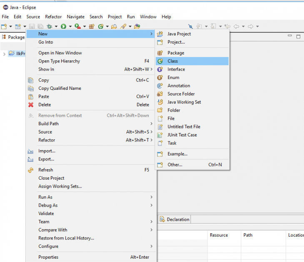The height and width of the screenshot is (262, 304).
Task: Choose File in the New submenu
Action: pos(192,119)
